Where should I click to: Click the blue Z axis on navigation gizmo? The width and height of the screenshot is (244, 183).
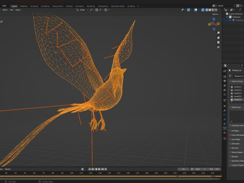(214, 19)
